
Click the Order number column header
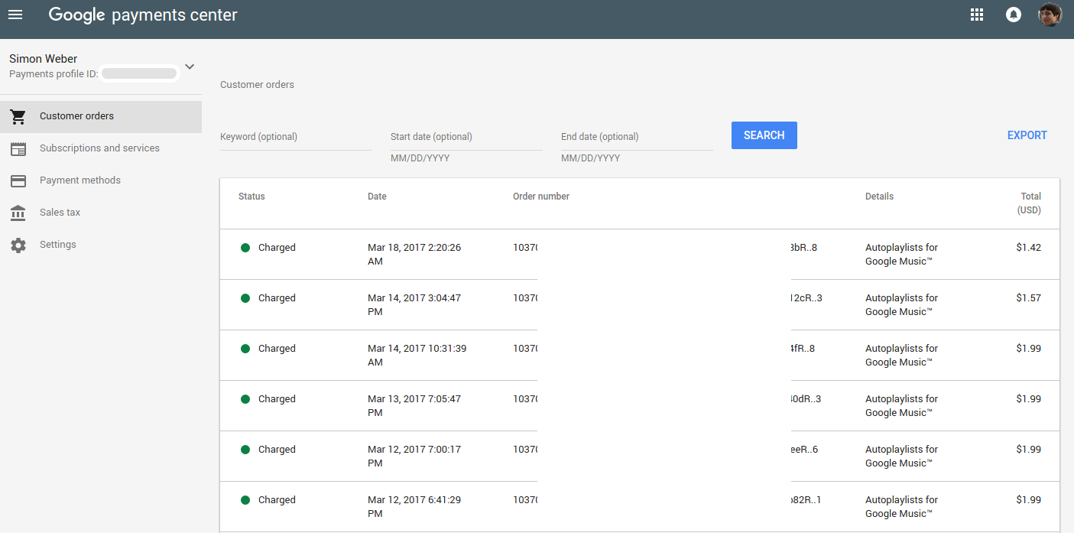[541, 197]
